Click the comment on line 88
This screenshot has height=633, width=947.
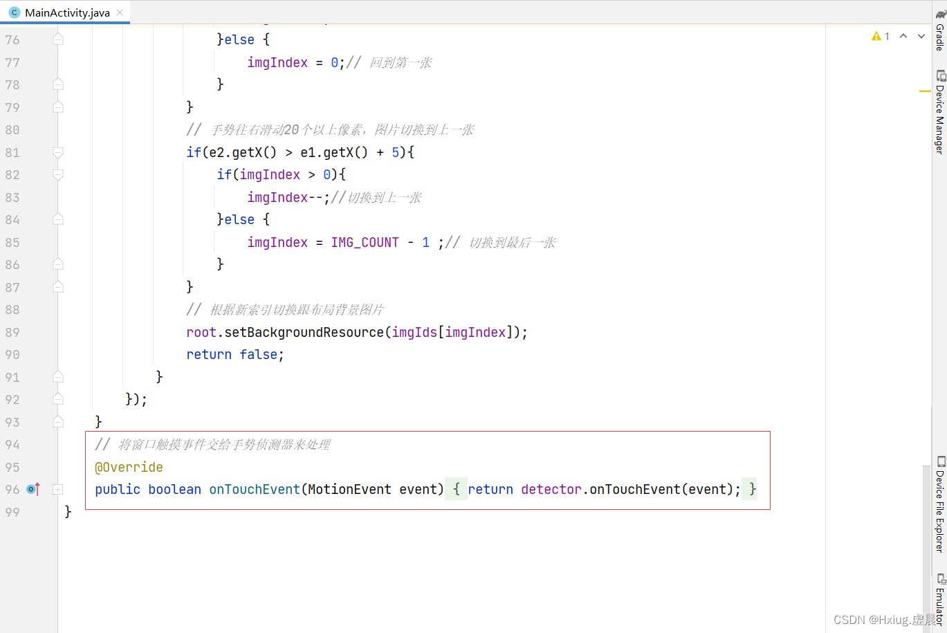coord(285,309)
